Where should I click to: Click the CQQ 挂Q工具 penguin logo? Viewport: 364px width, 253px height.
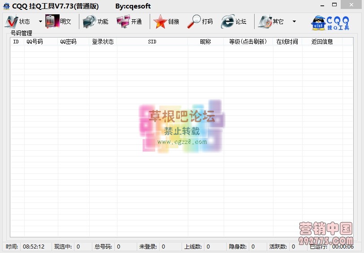330,23
